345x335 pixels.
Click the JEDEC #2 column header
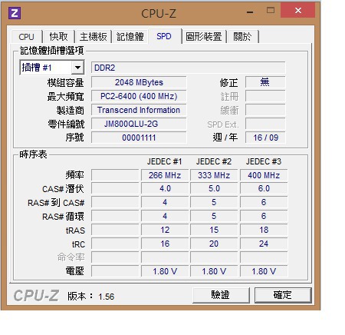coord(214,161)
